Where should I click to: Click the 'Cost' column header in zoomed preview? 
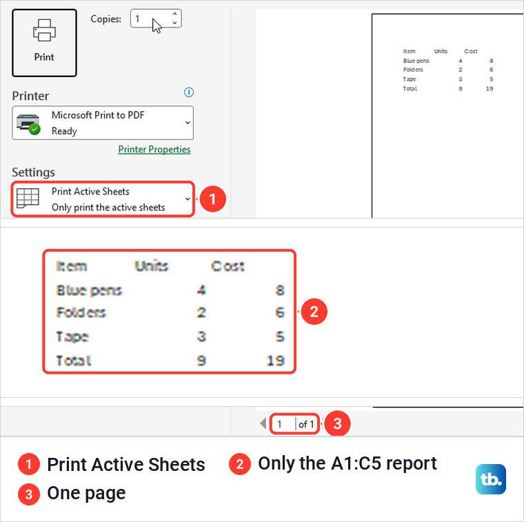click(228, 266)
